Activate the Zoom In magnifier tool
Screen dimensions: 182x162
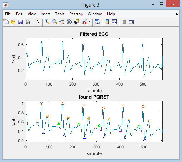[x=47, y=22]
